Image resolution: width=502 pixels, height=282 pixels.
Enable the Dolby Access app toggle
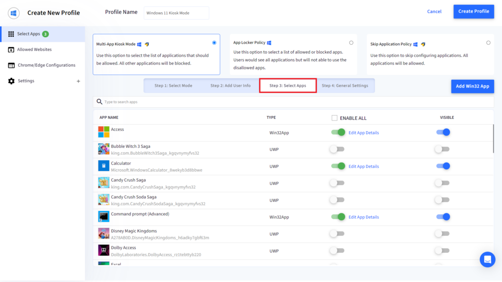[x=337, y=251]
